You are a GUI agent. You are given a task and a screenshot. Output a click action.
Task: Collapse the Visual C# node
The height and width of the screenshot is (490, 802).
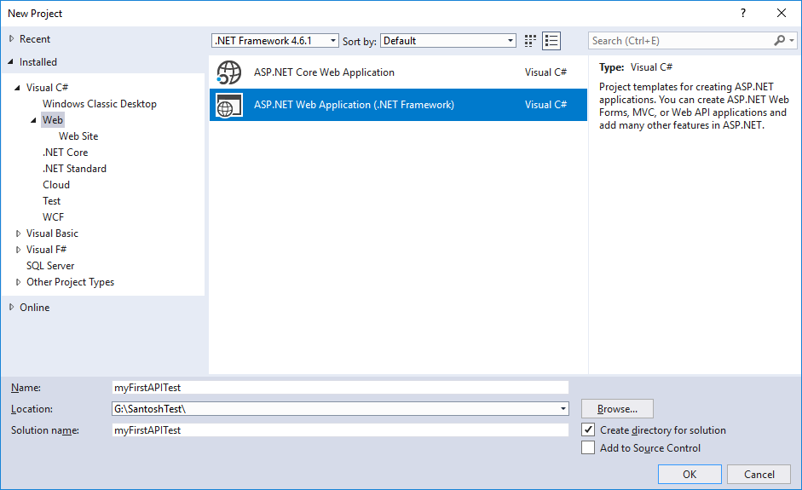pos(17,88)
